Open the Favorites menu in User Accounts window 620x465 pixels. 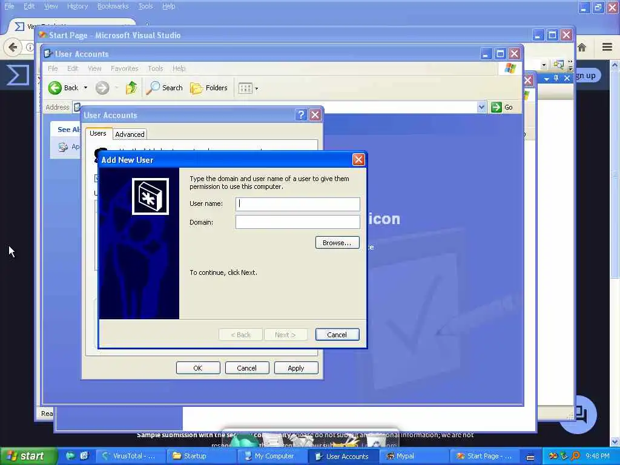125,68
